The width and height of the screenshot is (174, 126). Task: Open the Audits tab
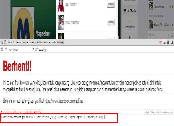pos(54,42)
